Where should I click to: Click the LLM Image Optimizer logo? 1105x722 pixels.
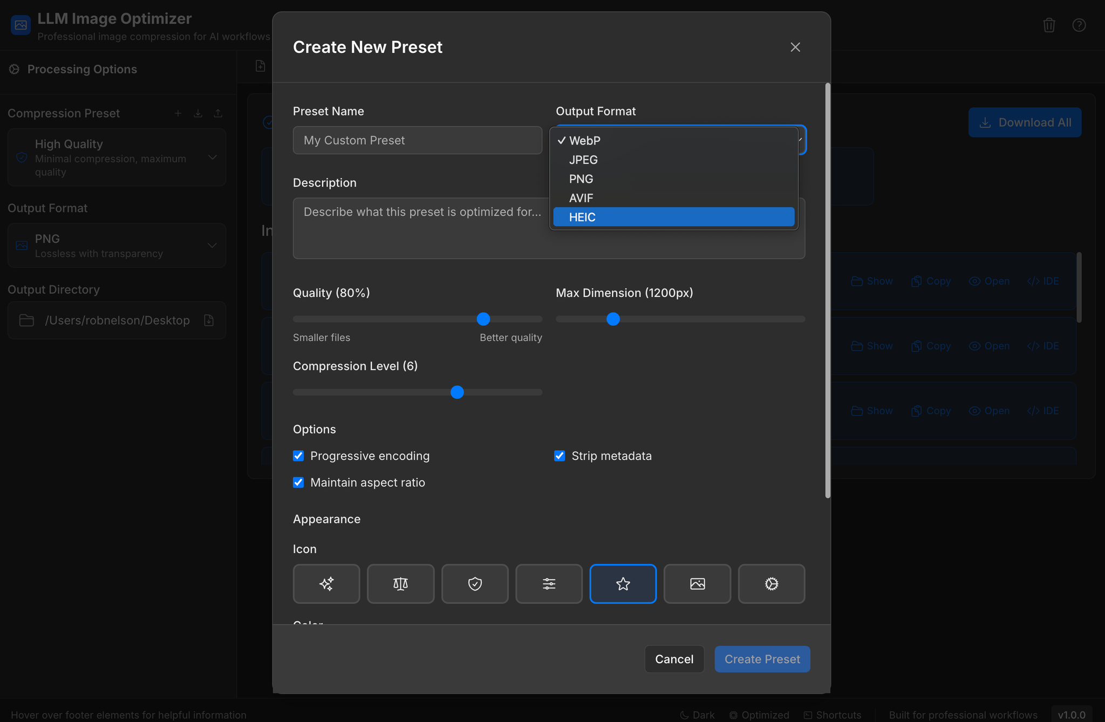pos(21,25)
